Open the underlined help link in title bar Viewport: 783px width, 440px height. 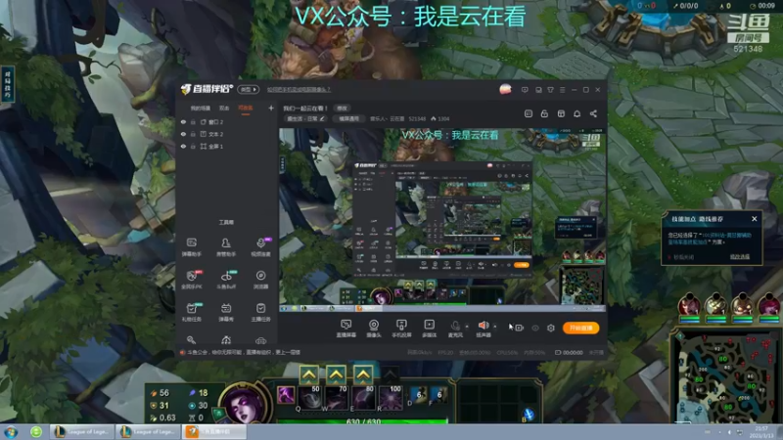tap(299, 90)
